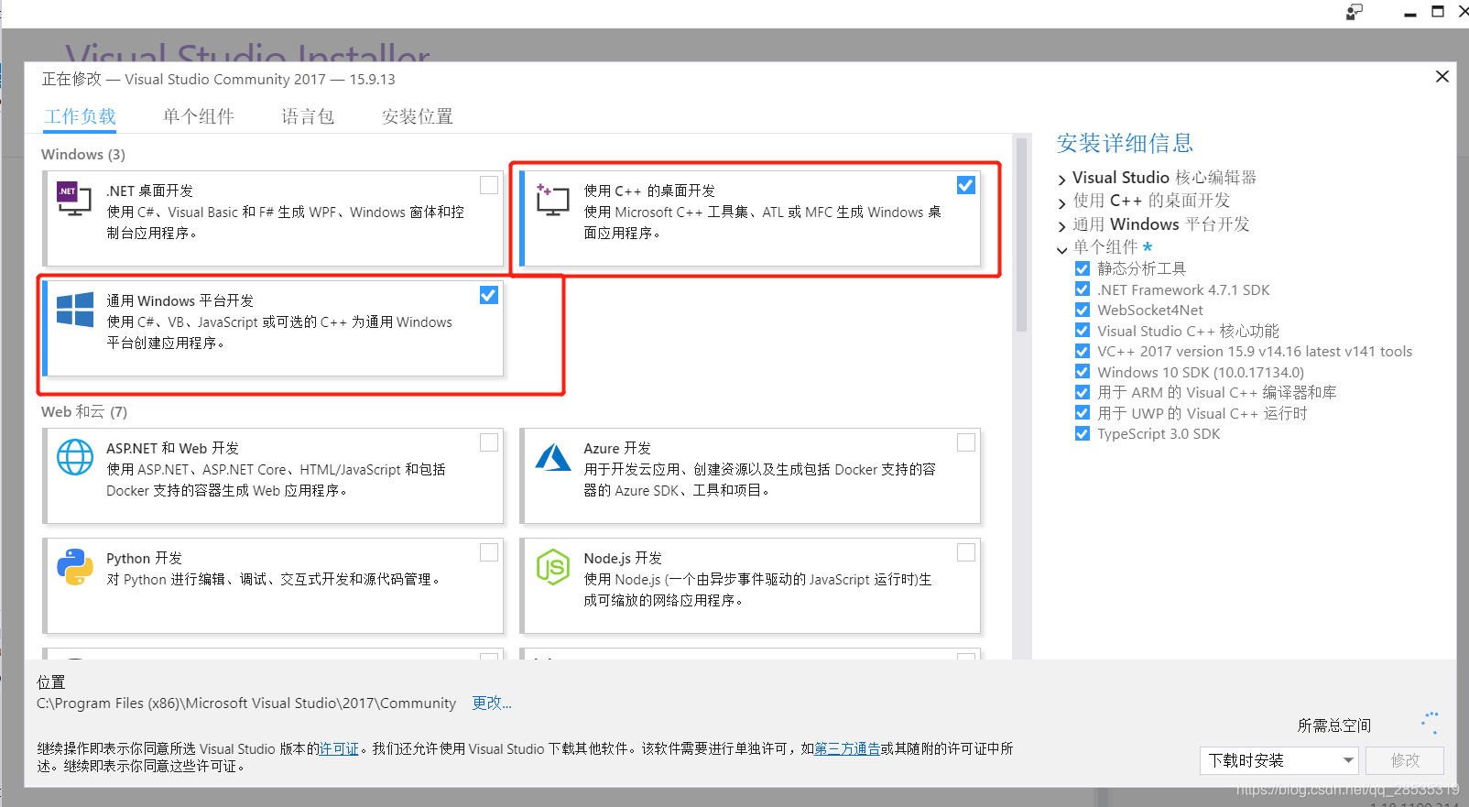Uncheck .NET Framework 4.7.1 SDK component
Screen dimensions: 1469x807
1083,289
